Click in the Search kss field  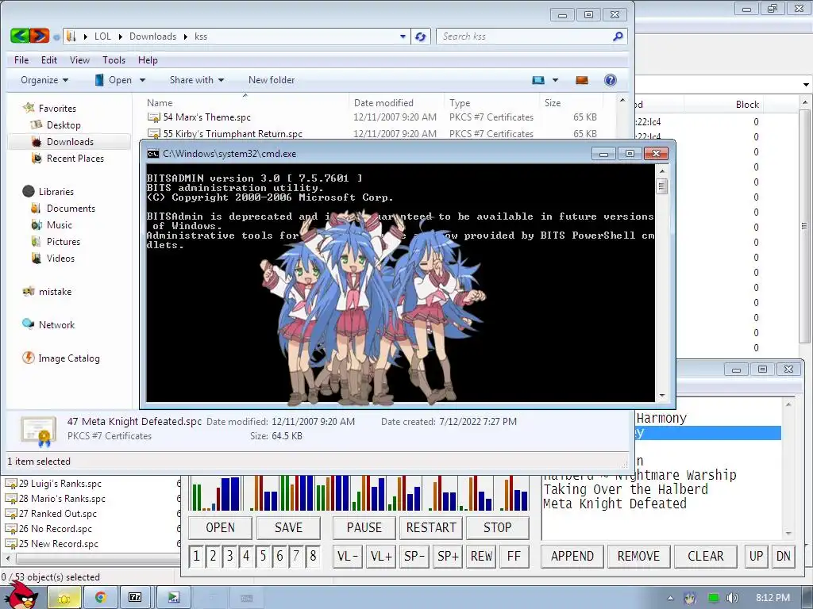[524, 36]
